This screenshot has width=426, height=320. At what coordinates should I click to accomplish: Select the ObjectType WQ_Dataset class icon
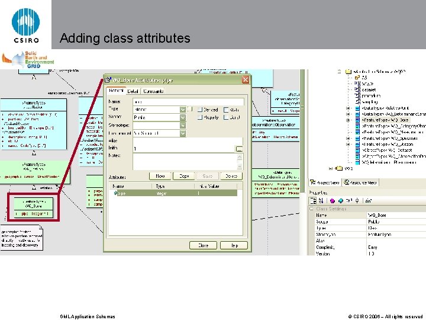pos(357,150)
